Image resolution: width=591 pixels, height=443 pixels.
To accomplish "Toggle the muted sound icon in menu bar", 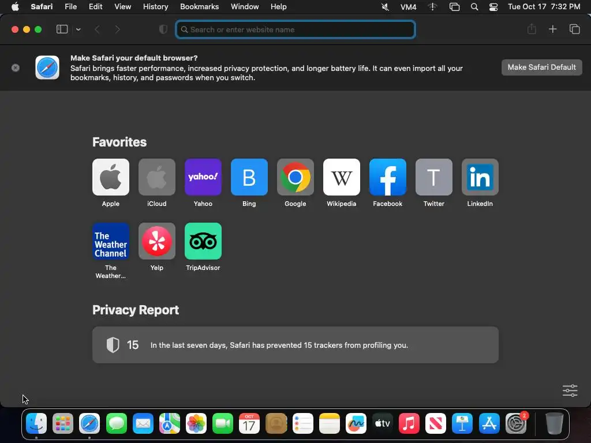I will tap(385, 7).
